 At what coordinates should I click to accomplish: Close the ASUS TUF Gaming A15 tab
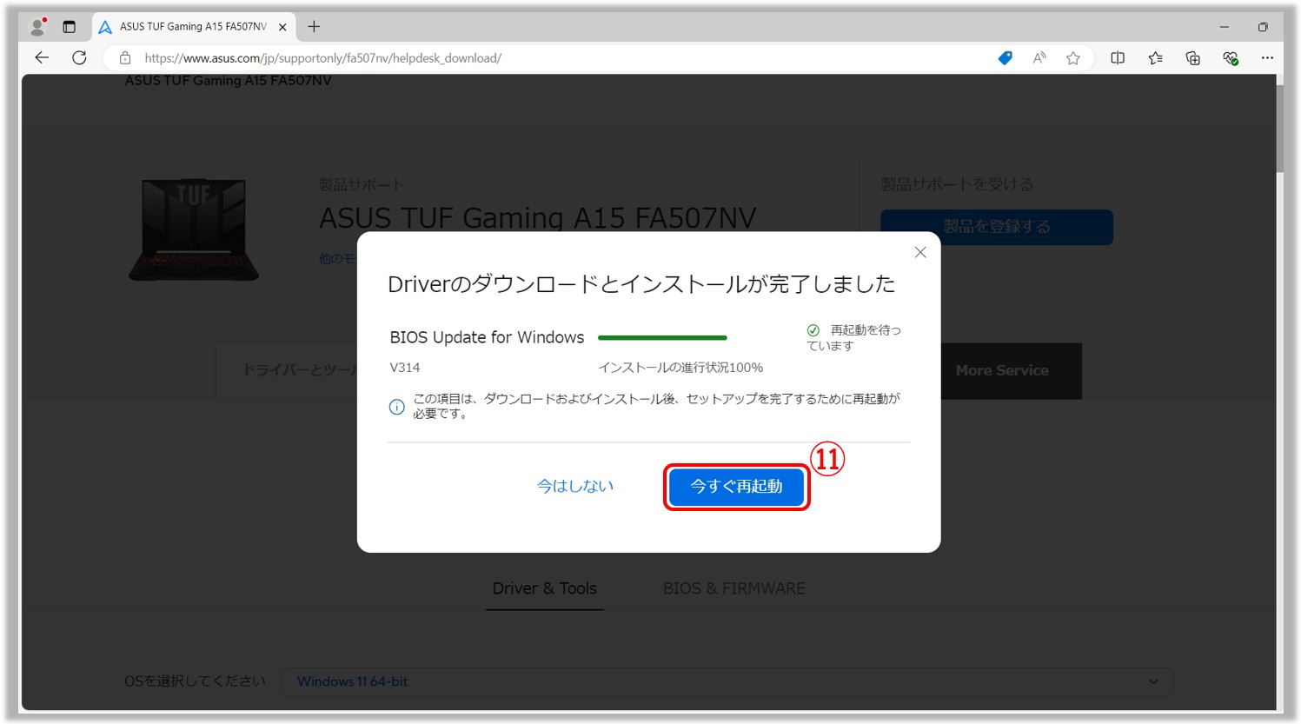tap(282, 27)
